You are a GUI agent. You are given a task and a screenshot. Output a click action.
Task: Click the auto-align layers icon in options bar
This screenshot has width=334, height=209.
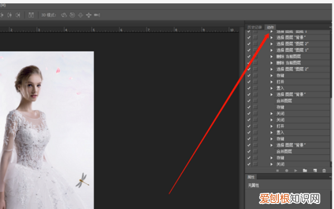click(x=31, y=15)
